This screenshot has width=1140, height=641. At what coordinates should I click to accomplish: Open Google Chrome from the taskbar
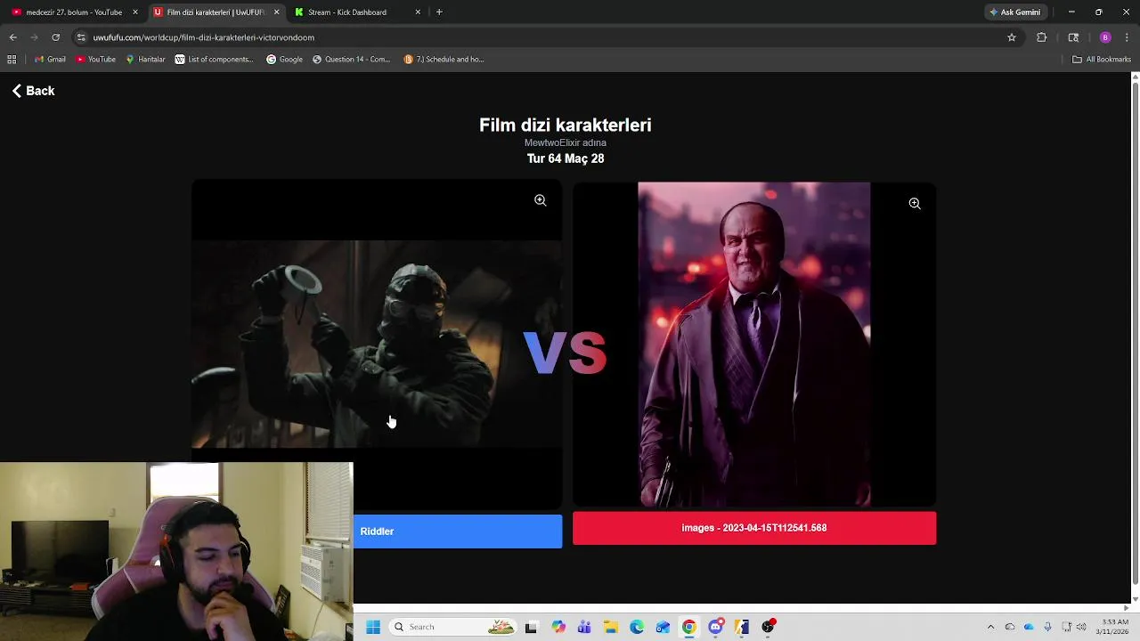tap(689, 627)
